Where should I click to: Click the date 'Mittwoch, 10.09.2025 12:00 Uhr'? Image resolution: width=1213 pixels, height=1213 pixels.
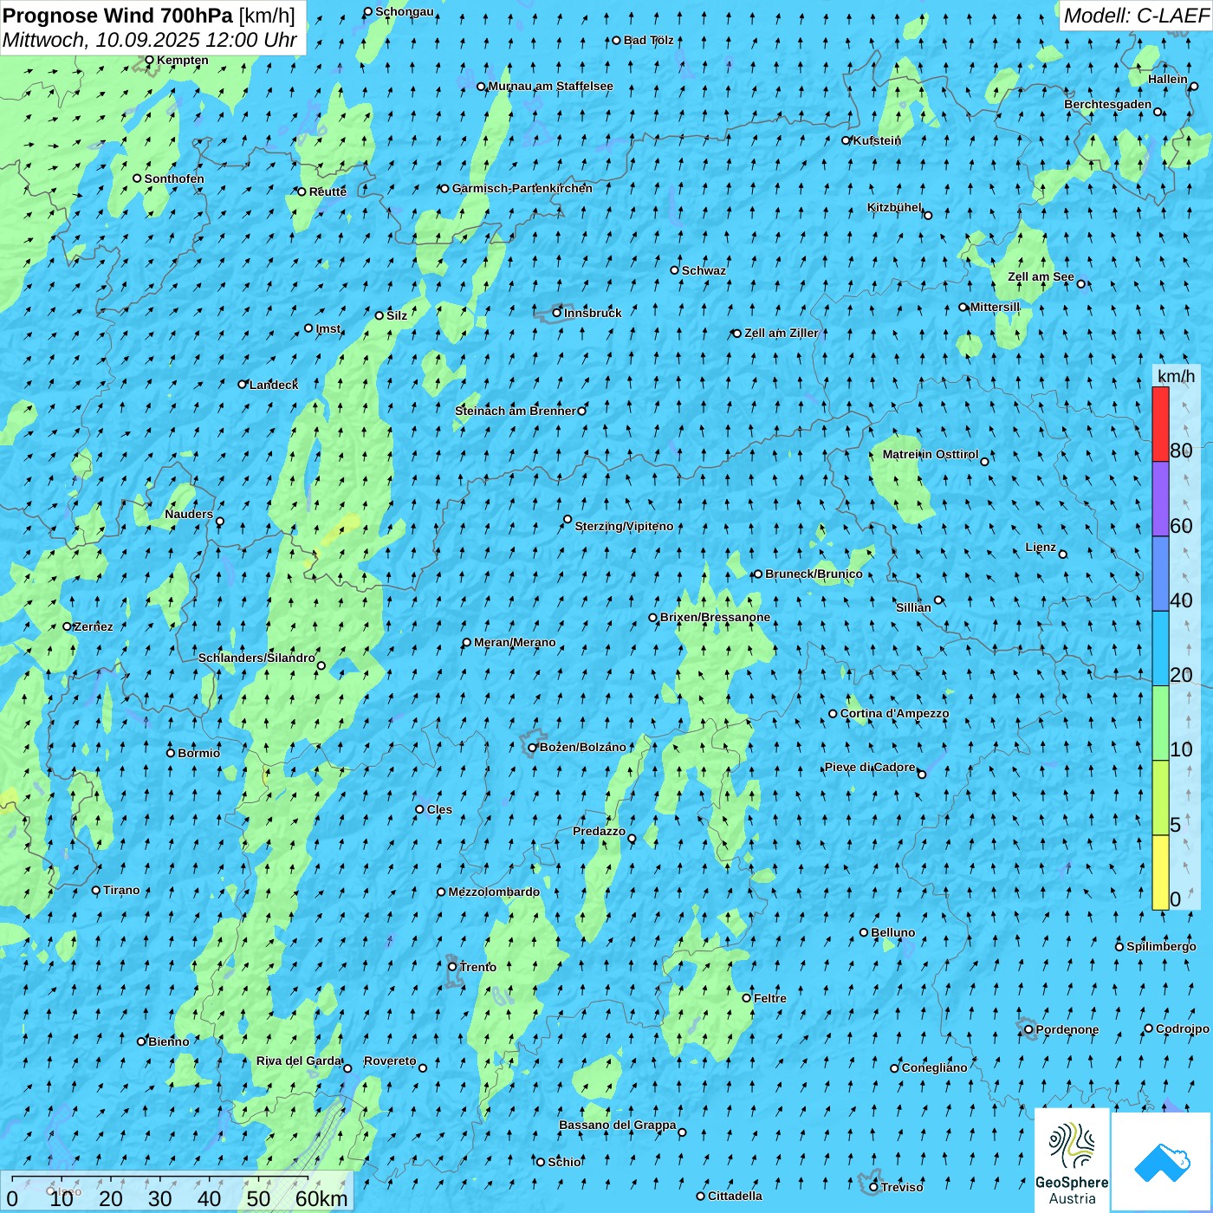150,40
